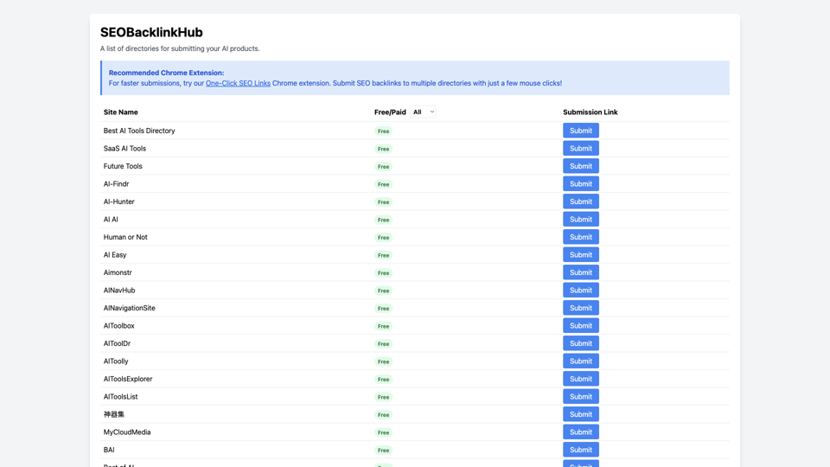Viewport: 830px width, 467px height.
Task: Click Submit for AIToolDr
Action: pos(581,343)
